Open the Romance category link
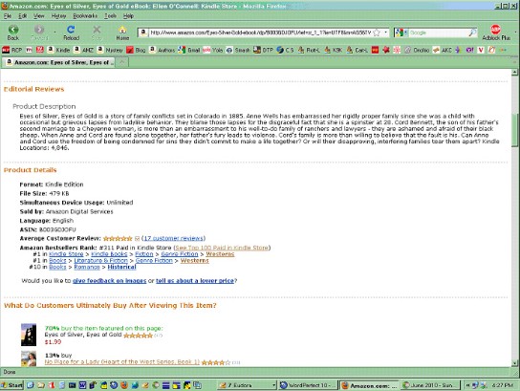520x391 pixels. 87,267
